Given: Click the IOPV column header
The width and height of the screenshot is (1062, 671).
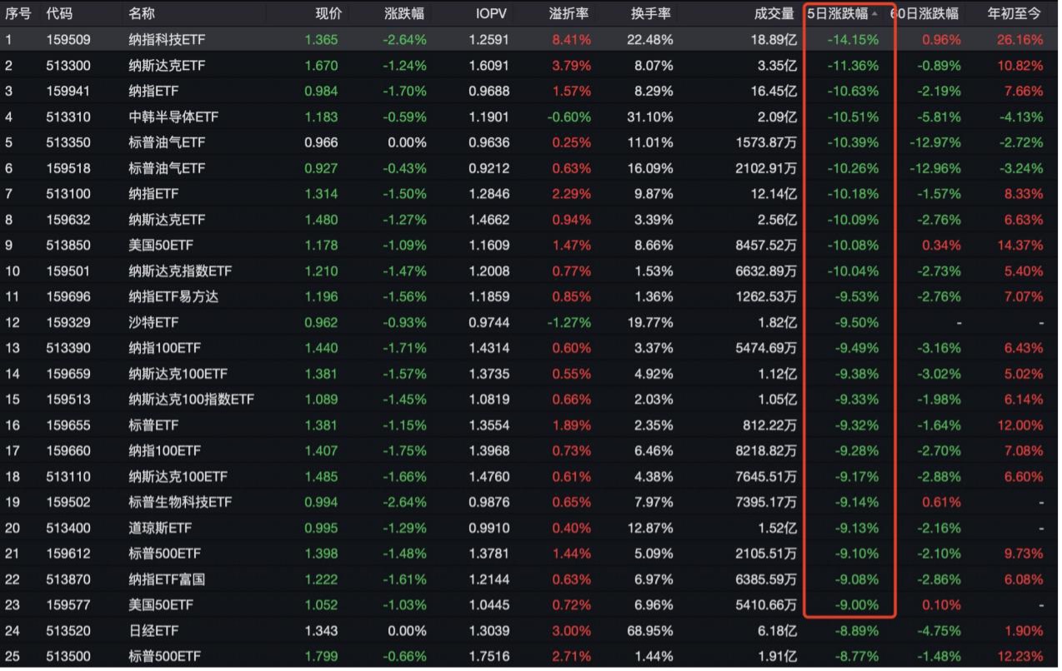Looking at the screenshot, I should (491, 14).
